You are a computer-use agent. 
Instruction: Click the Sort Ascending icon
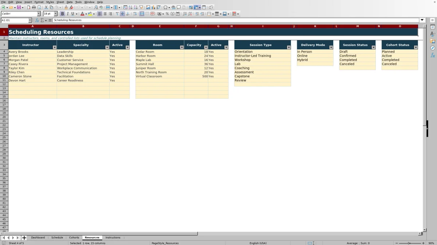pos(131,7)
